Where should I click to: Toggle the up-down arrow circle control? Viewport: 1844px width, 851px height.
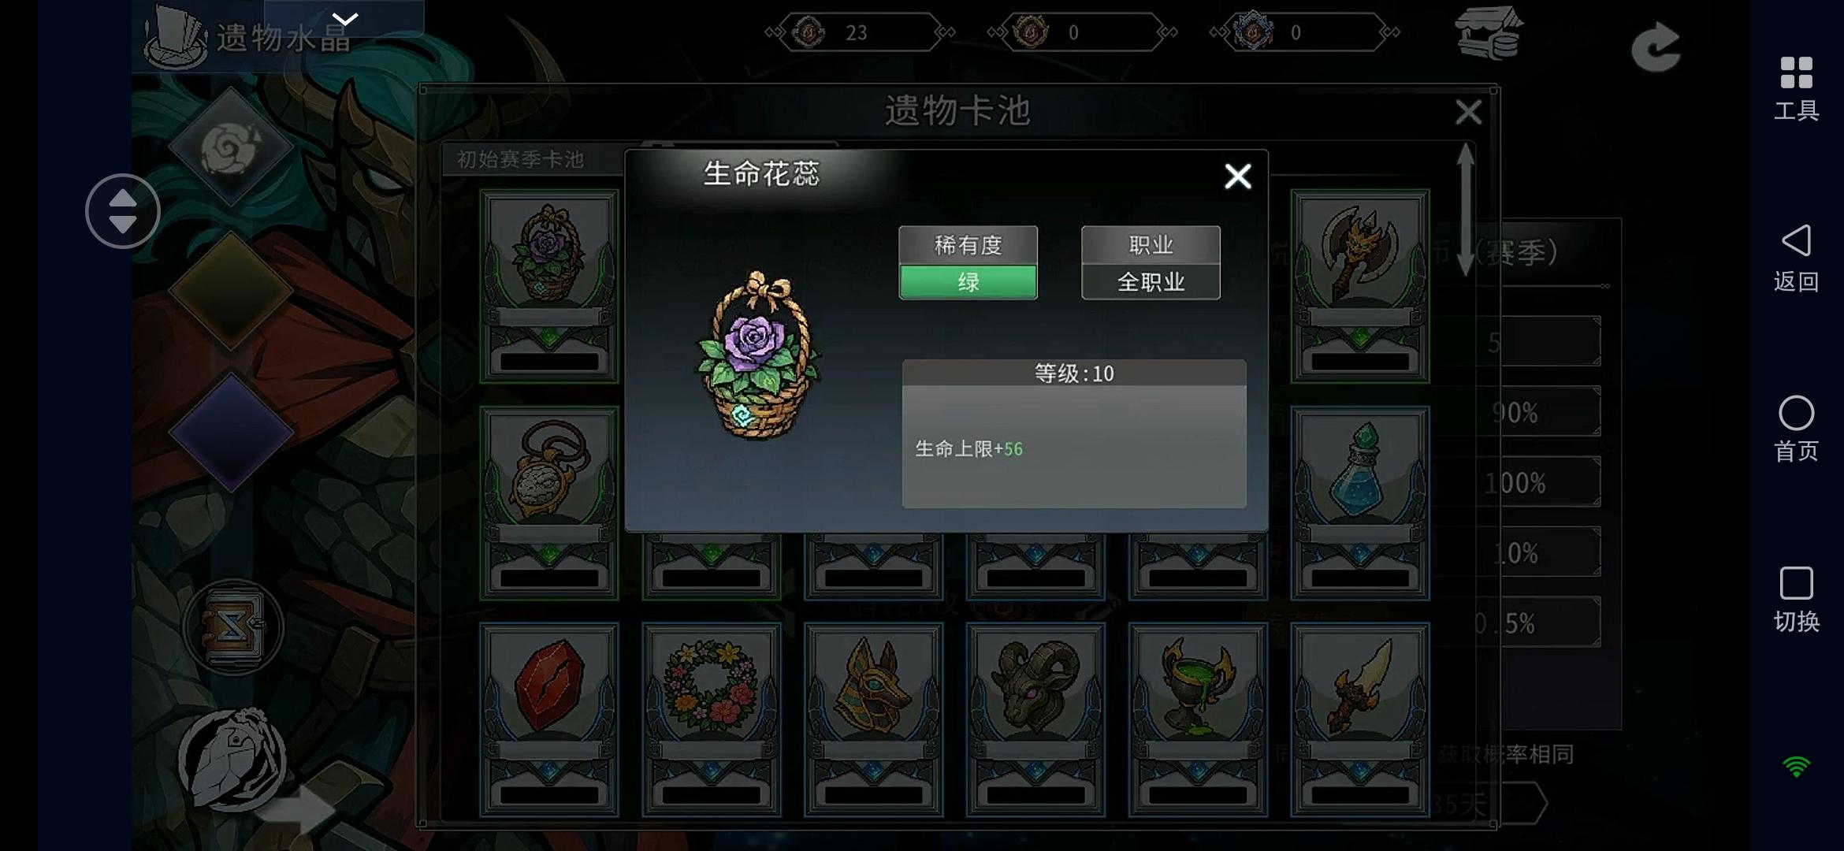click(123, 211)
